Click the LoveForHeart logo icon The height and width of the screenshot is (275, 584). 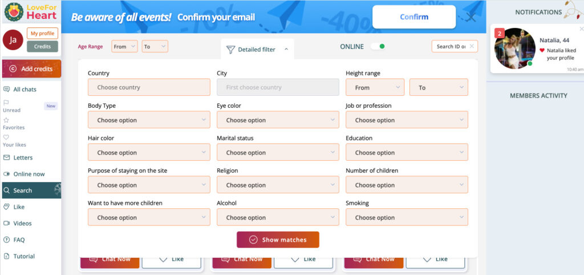pos(14,11)
